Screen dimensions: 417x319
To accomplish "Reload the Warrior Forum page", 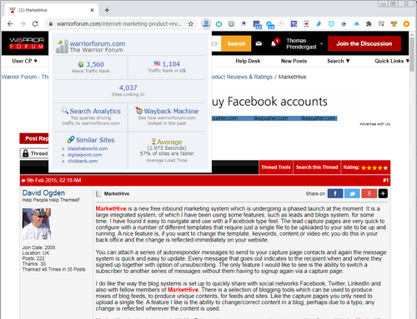I will pos(35,24).
